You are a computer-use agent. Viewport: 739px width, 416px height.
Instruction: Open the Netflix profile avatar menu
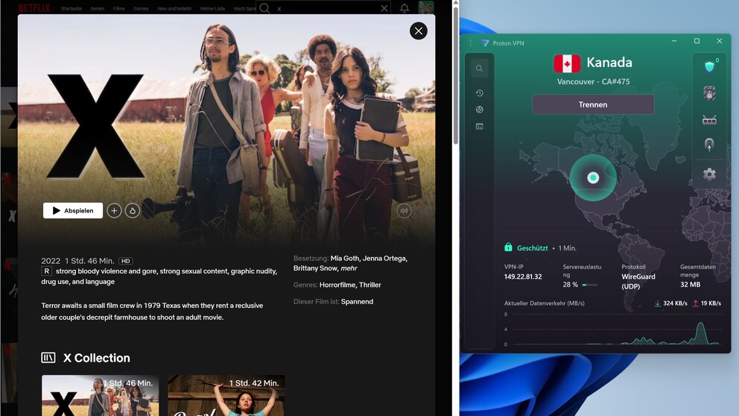(x=425, y=7)
